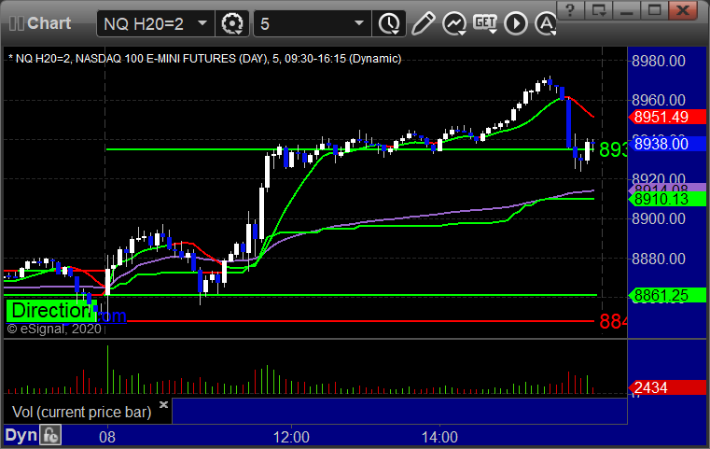Maximize the chart window

(654, 10)
